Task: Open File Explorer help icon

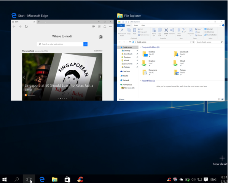Action: (x=223, y=25)
